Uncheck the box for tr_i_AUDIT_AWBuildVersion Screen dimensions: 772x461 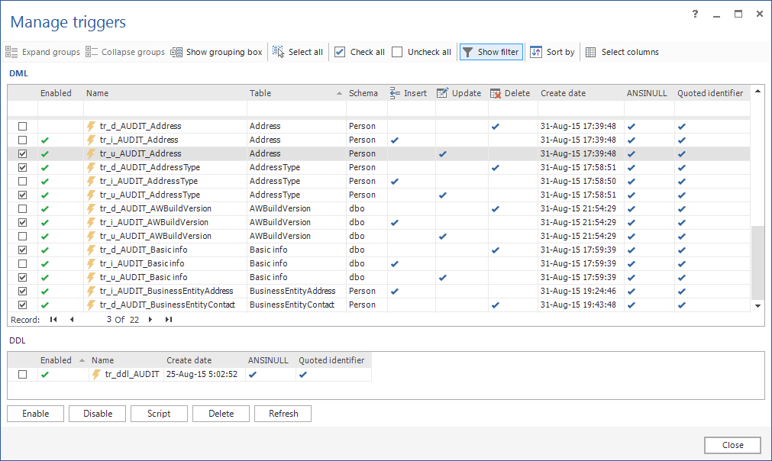point(23,223)
